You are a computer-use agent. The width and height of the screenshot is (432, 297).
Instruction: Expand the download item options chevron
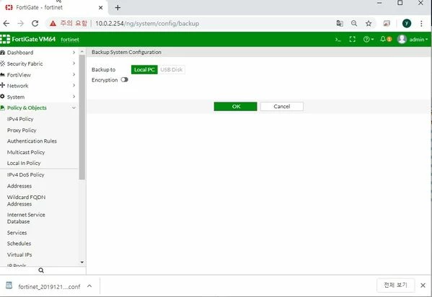click(x=89, y=286)
